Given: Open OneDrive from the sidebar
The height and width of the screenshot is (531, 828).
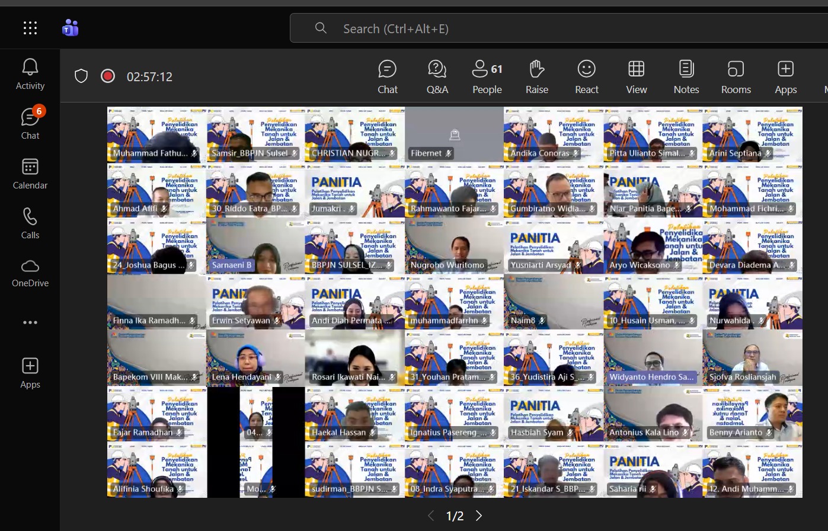Looking at the screenshot, I should (x=30, y=272).
